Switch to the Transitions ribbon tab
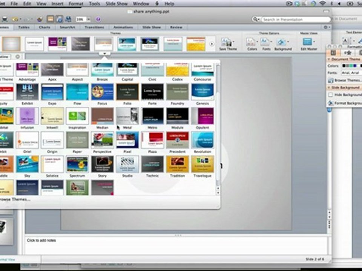This screenshot has width=362, height=271. (94, 27)
